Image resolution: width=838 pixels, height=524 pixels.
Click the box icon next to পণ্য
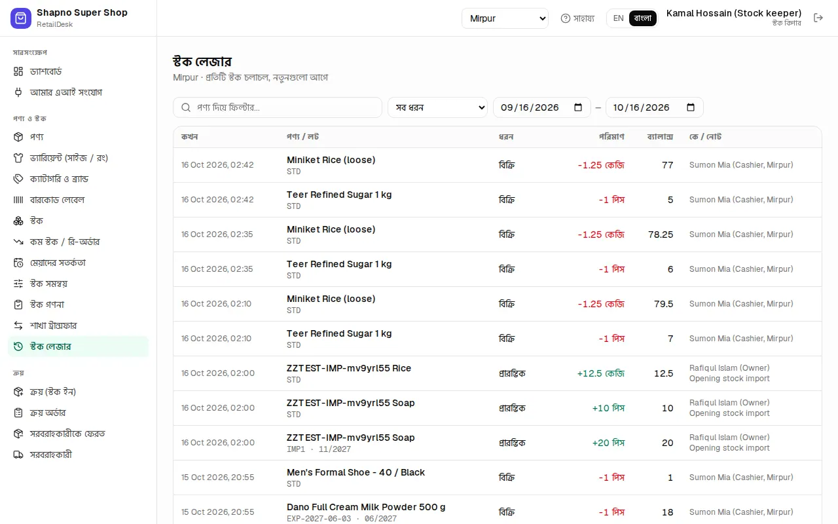click(x=18, y=137)
